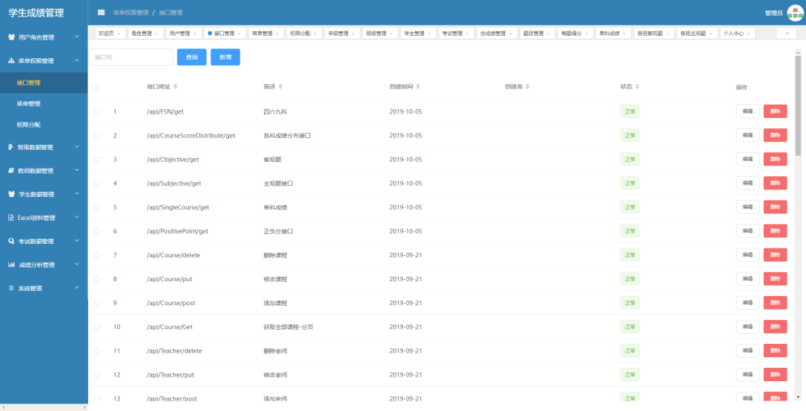The height and width of the screenshot is (411, 806).
Task: Check the row for /api/Teacher/put
Action: (x=97, y=374)
